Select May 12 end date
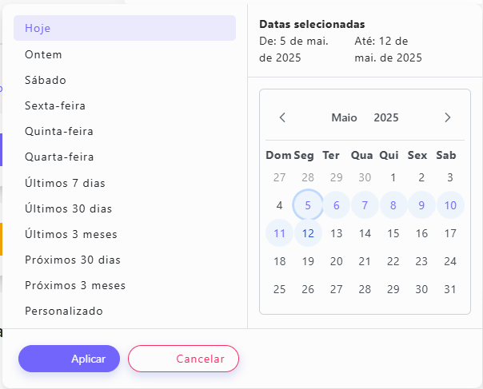Screen dimensions: 483x389 click(308, 233)
